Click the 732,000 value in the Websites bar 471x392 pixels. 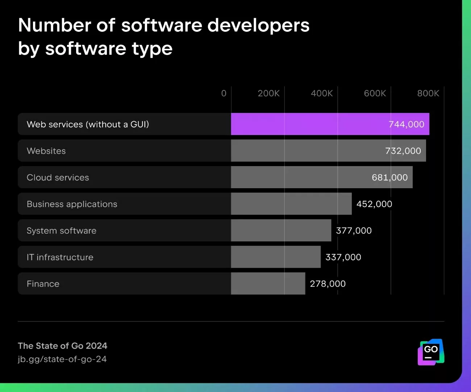(403, 151)
